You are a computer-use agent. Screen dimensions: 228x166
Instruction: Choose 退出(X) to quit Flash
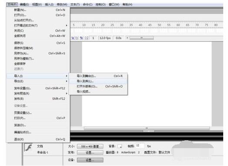38,139
